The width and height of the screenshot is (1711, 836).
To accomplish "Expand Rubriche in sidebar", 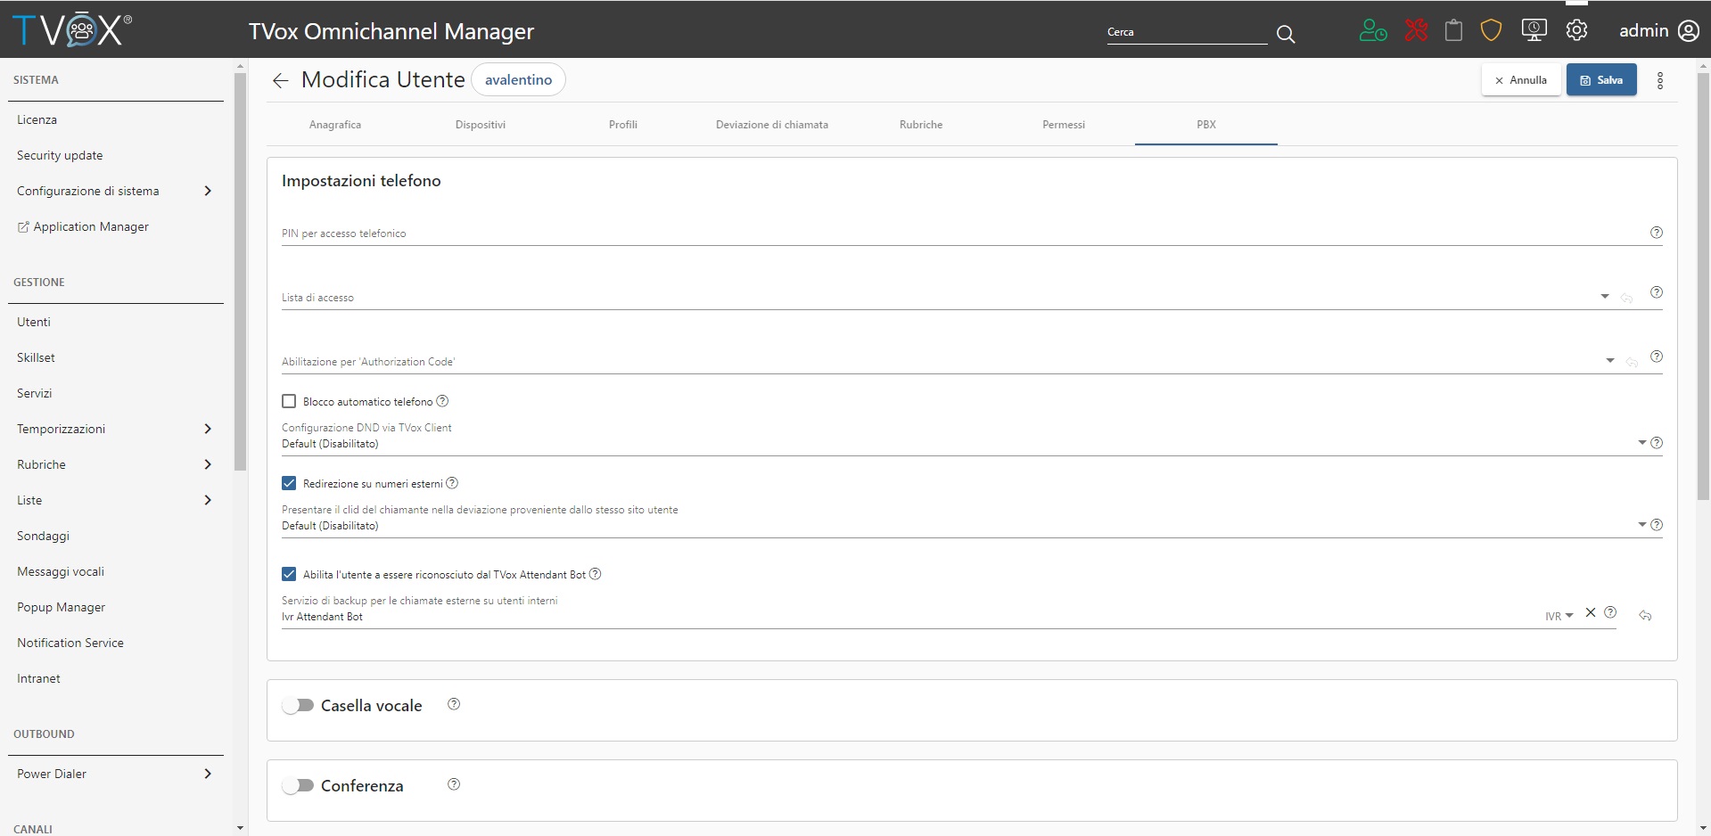I will (208, 464).
